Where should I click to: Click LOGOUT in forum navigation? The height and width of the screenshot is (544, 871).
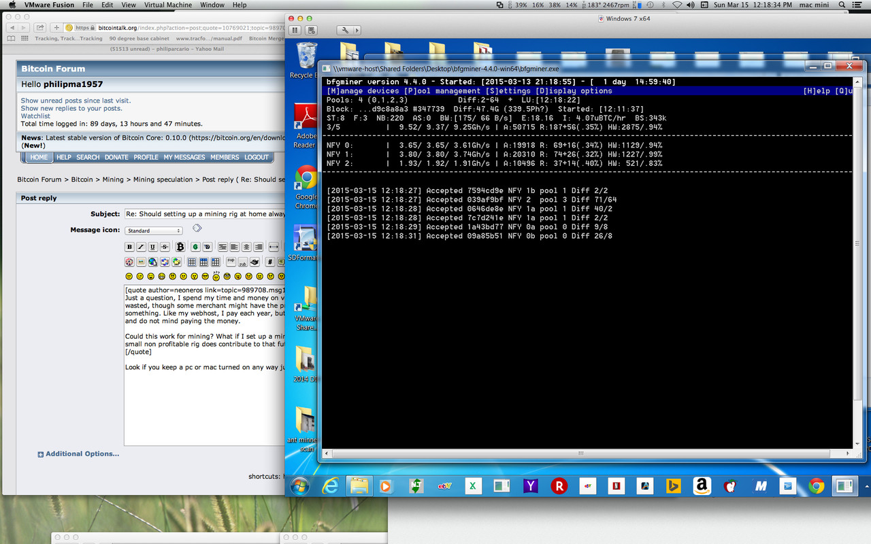pyautogui.click(x=257, y=157)
